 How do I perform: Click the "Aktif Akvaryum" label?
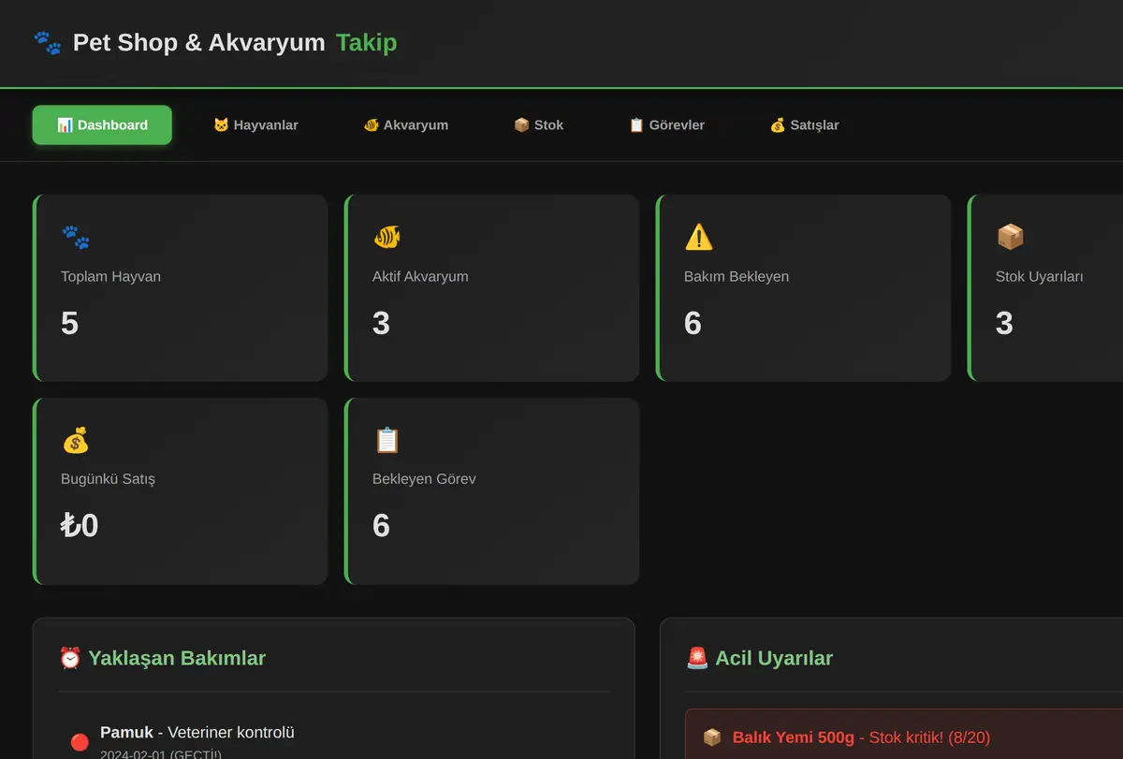(x=420, y=277)
